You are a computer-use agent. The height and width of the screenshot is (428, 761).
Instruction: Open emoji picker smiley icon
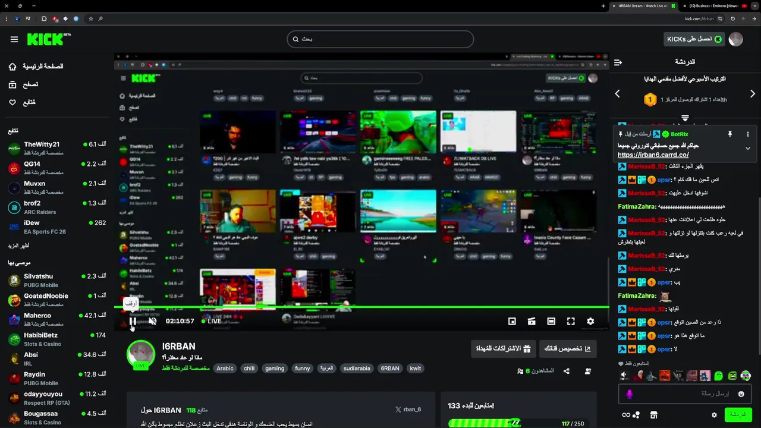[x=741, y=394]
